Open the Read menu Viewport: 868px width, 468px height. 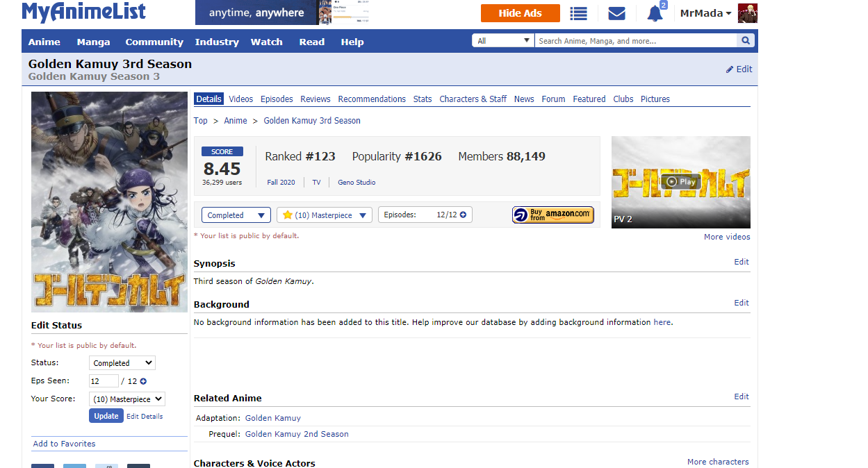tap(312, 42)
